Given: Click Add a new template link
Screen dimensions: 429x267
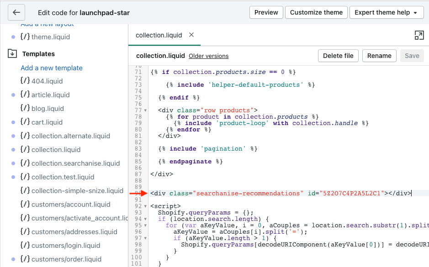Looking at the screenshot, I should point(52,68).
